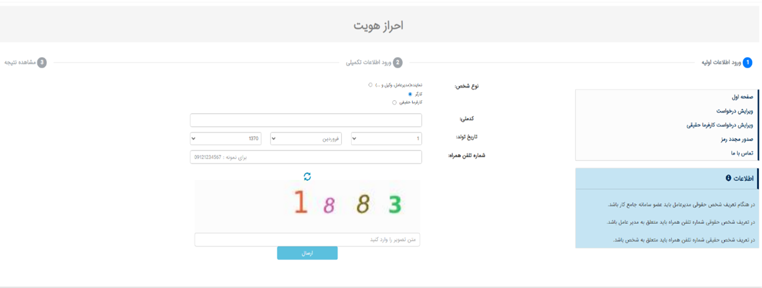Focus the captcha text input field
This screenshot has width=762, height=288.
pos(307,239)
